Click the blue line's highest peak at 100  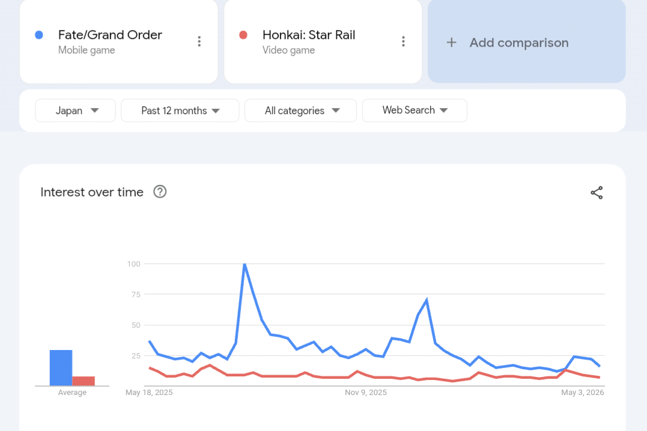click(245, 264)
